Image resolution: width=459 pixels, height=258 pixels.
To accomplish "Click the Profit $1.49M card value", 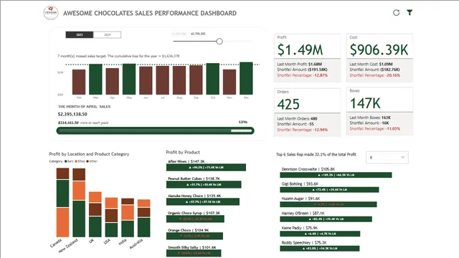I will [x=300, y=49].
